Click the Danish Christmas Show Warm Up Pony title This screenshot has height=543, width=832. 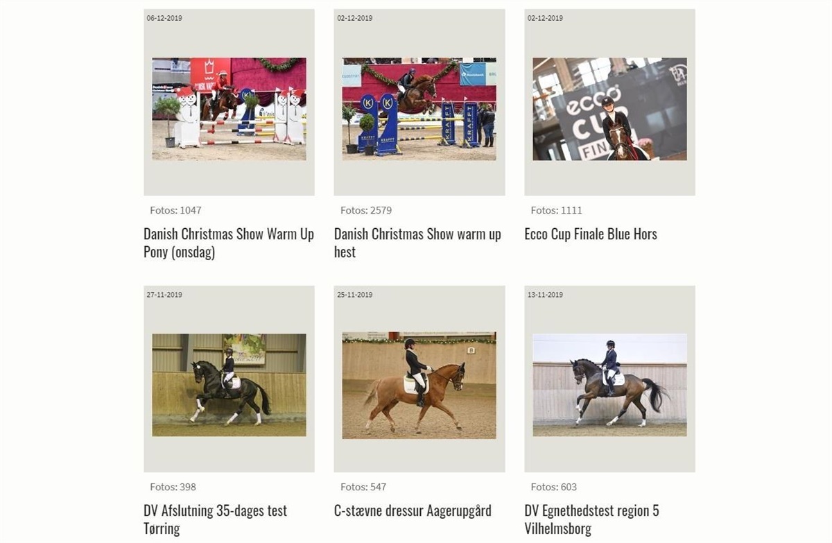[229, 243]
